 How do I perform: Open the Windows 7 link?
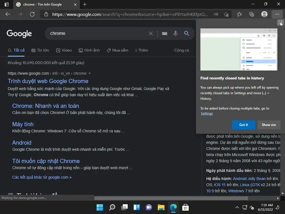point(238,191)
